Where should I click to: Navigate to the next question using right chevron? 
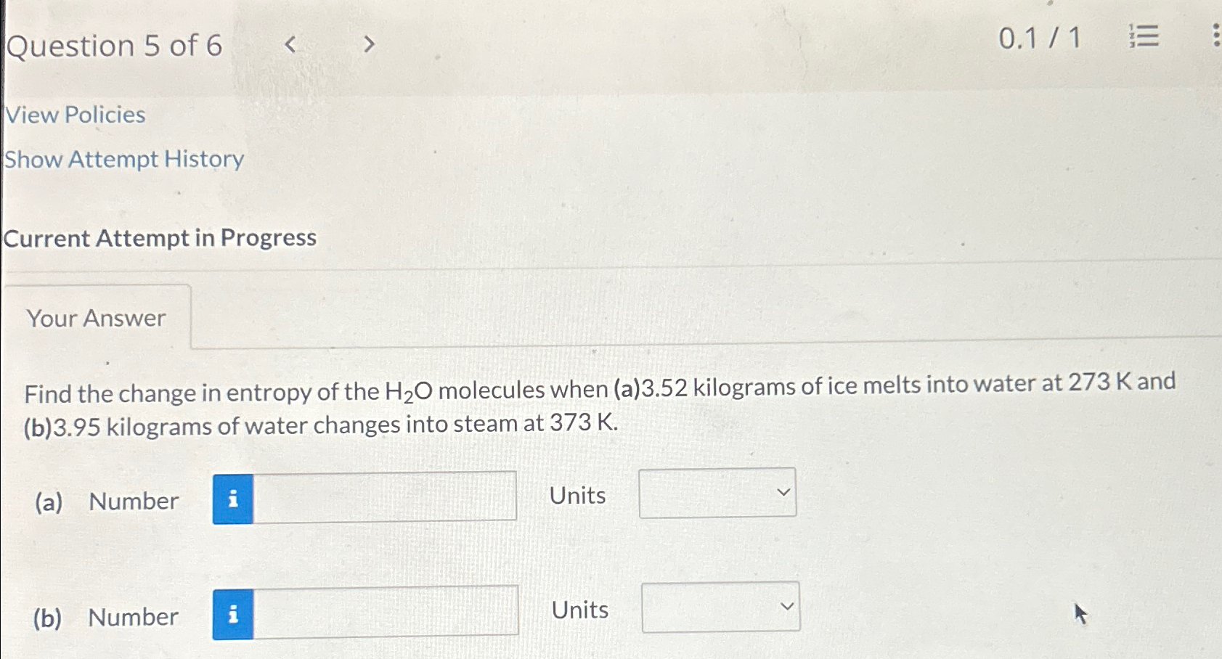pos(369,44)
